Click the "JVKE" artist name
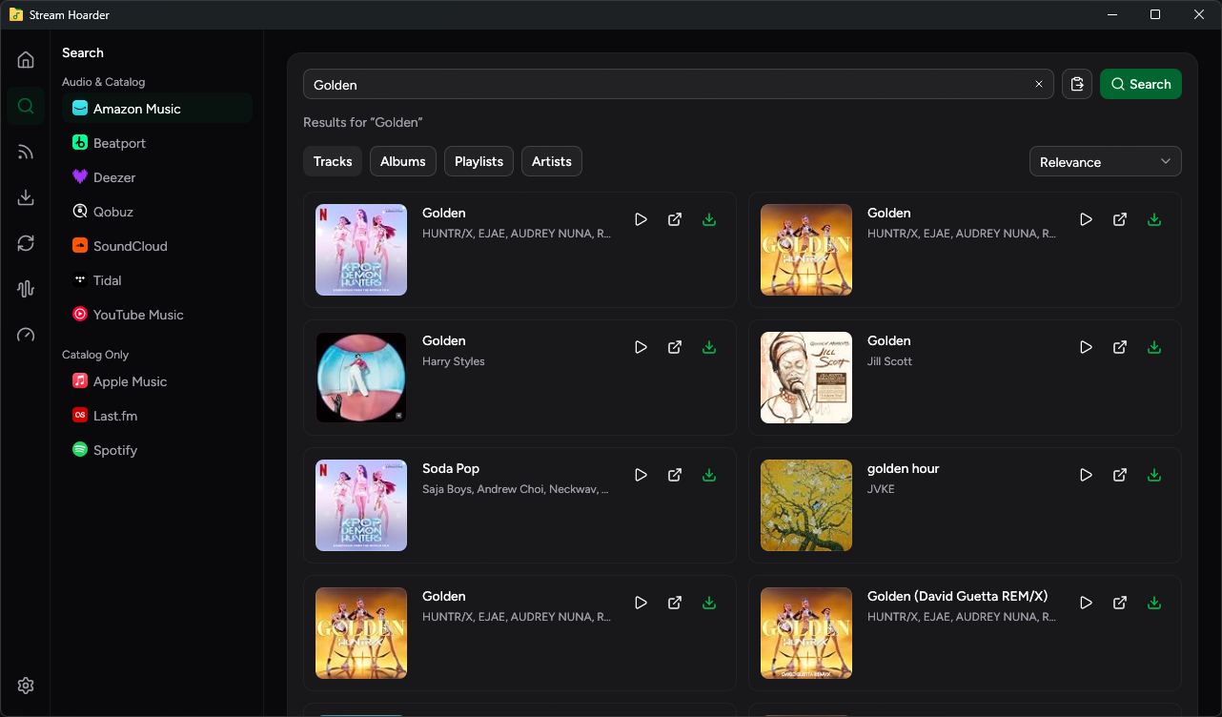Screen dimensions: 1222x717 (x=881, y=489)
